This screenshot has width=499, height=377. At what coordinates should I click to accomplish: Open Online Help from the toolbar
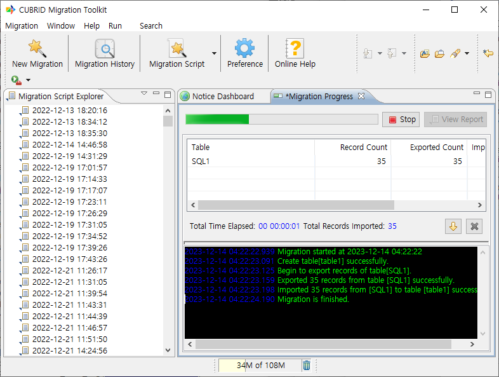pos(295,48)
